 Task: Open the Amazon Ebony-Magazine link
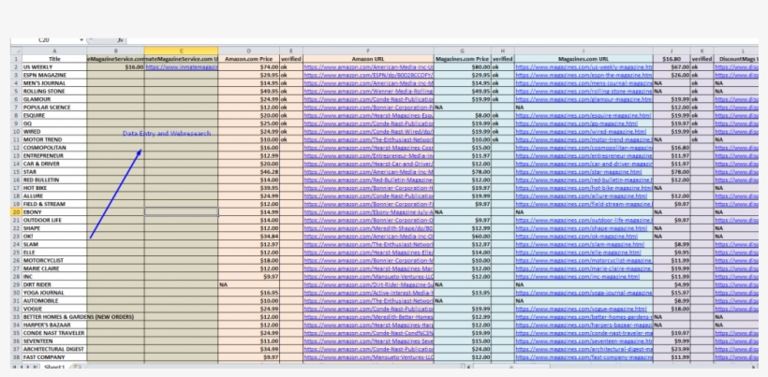pyautogui.click(x=369, y=212)
